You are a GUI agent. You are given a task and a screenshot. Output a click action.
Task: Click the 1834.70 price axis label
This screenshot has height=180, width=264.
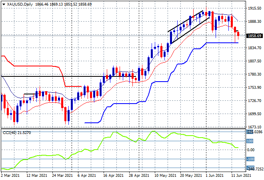coord(254,48)
